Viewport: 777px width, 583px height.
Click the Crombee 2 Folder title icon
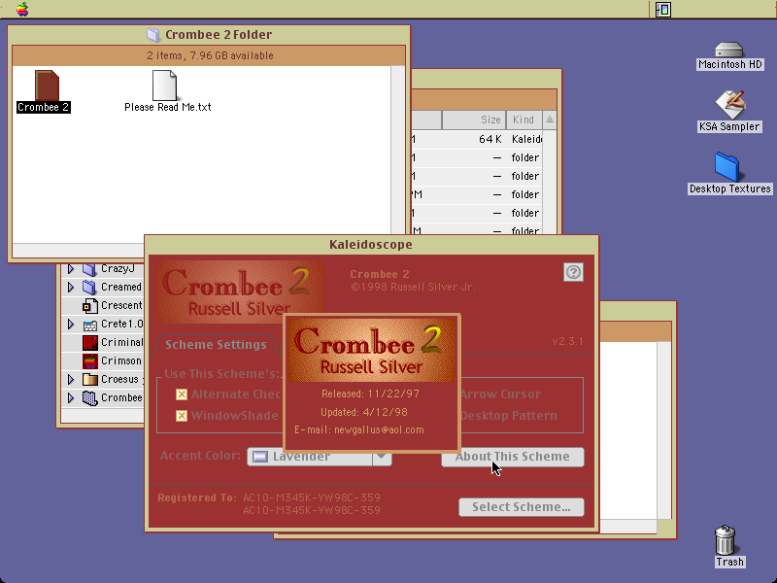pyautogui.click(x=153, y=35)
